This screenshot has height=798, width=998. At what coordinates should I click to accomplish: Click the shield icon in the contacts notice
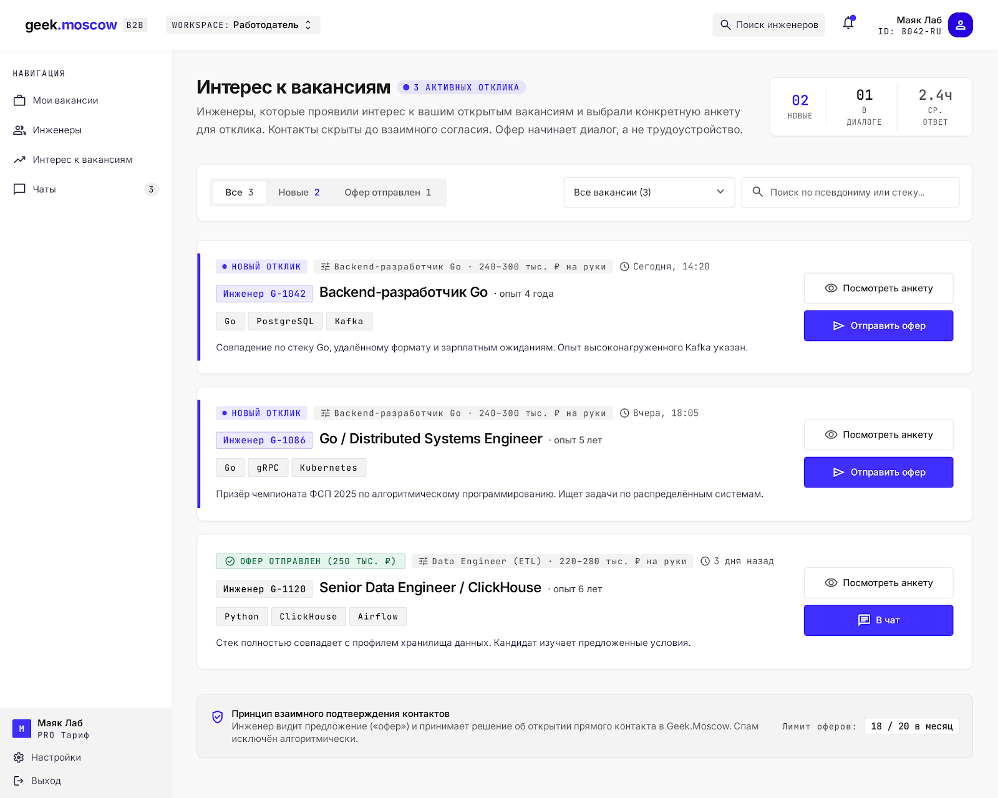(218, 717)
